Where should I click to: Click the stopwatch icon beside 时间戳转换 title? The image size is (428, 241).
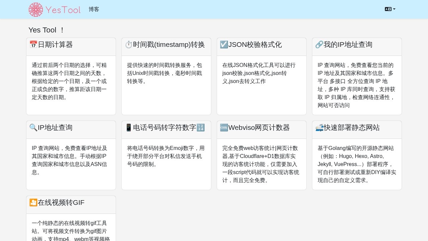[x=129, y=44]
